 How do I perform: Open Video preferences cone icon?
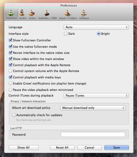32,13
